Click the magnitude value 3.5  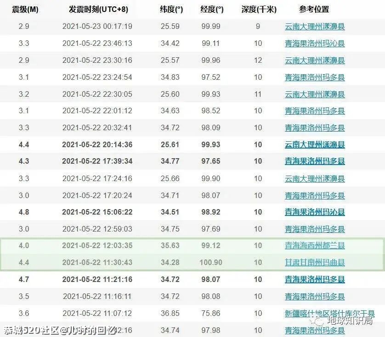coord(24,296)
